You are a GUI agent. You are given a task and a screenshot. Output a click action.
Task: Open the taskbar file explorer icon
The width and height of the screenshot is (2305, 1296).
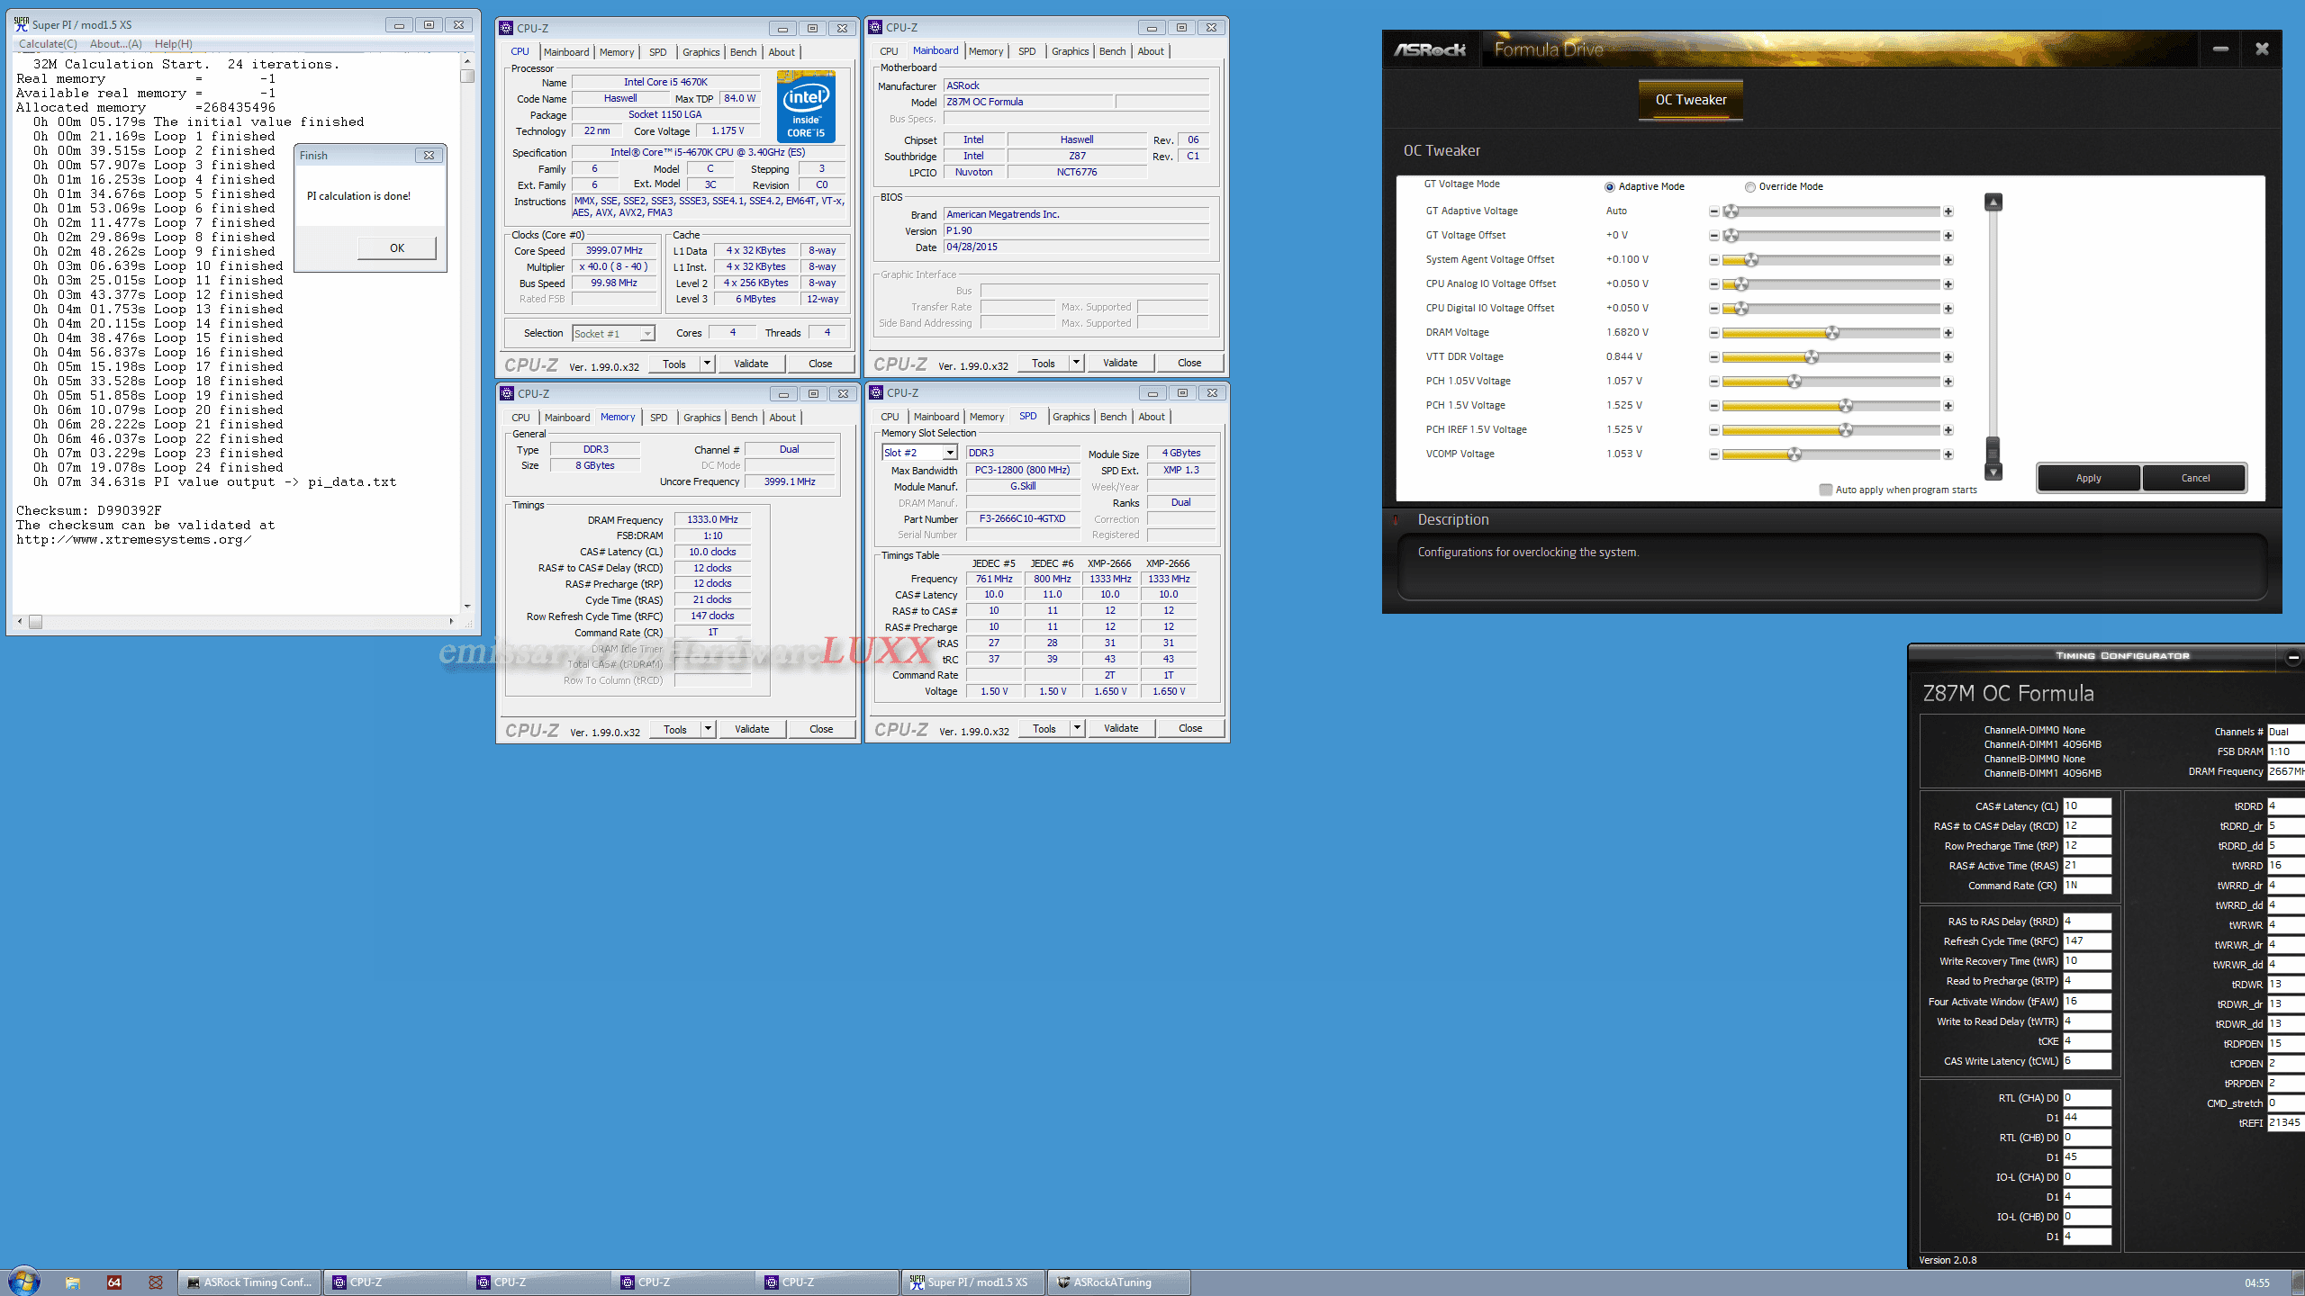click(x=73, y=1282)
